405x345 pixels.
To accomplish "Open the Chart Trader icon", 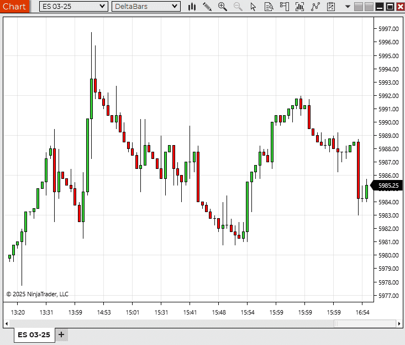I will coord(285,7).
